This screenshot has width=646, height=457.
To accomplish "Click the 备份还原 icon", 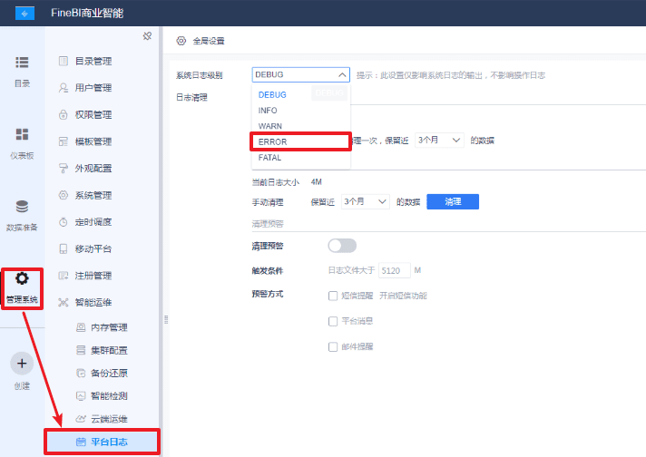I will [81, 373].
